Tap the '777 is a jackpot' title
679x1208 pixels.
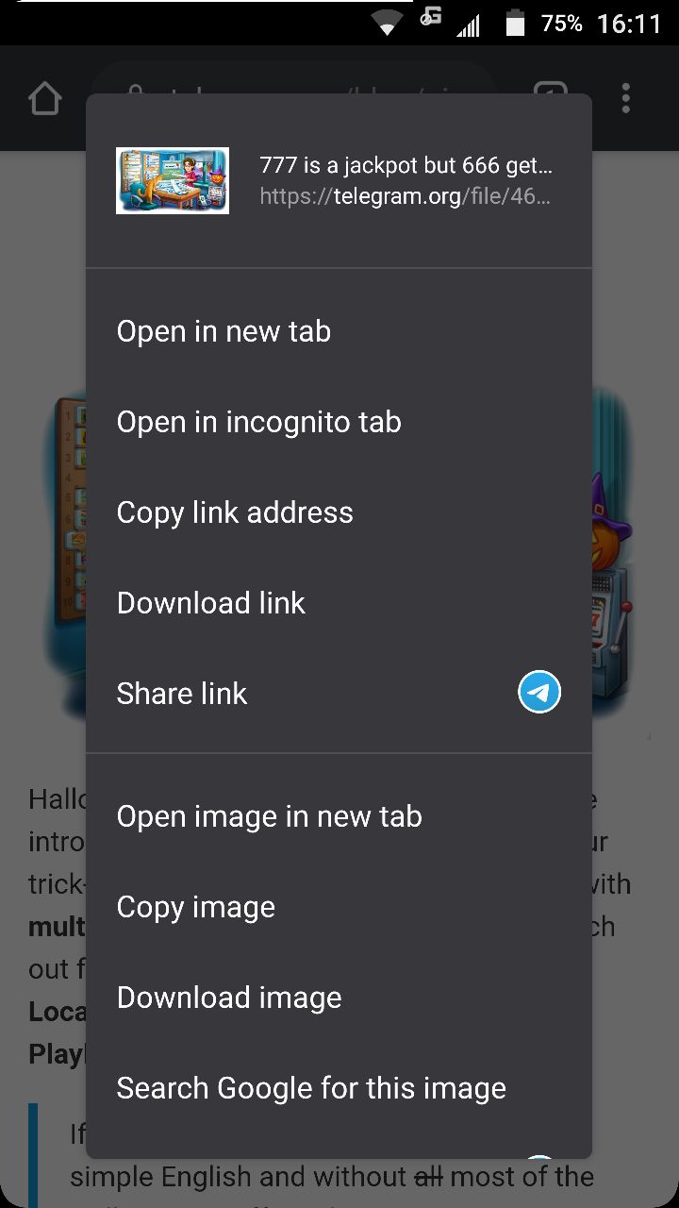tap(406, 165)
